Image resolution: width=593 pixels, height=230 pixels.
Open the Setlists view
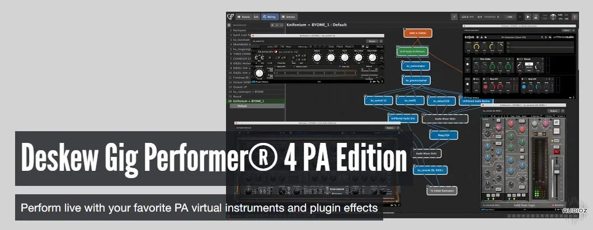(x=289, y=17)
